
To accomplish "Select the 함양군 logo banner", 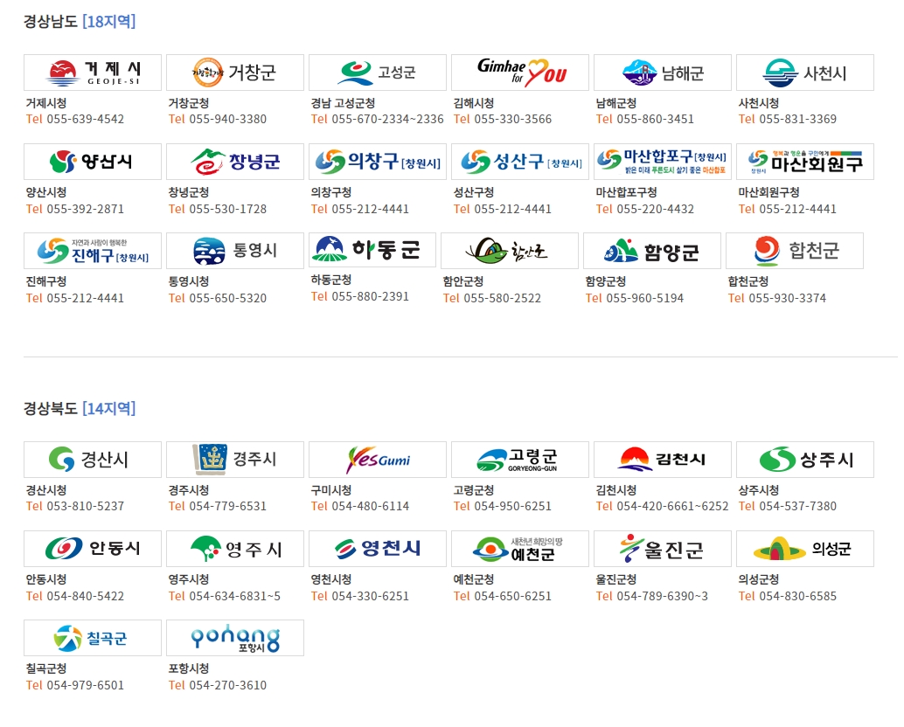I will click(652, 251).
